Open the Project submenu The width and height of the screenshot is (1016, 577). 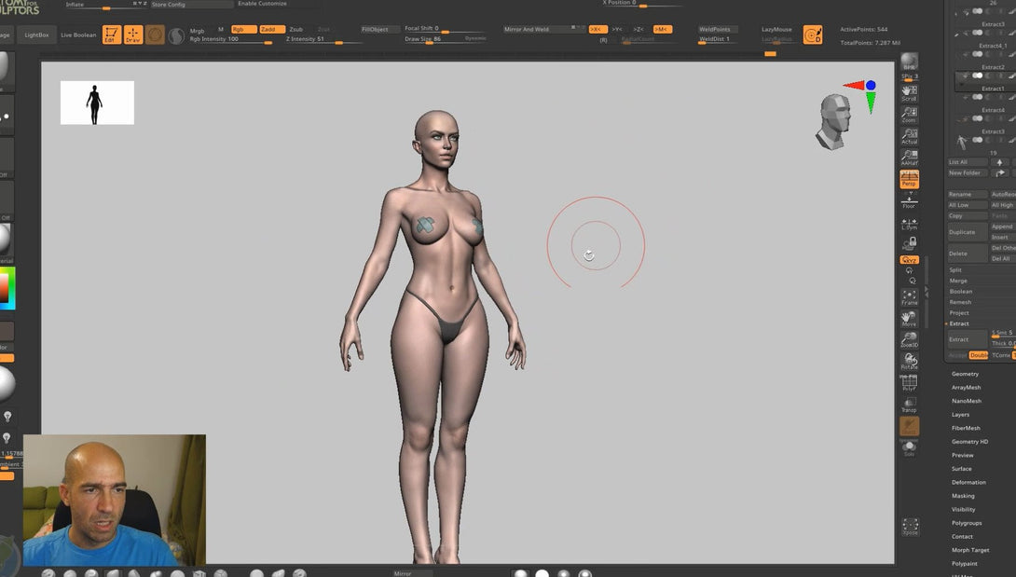(959, 313)
